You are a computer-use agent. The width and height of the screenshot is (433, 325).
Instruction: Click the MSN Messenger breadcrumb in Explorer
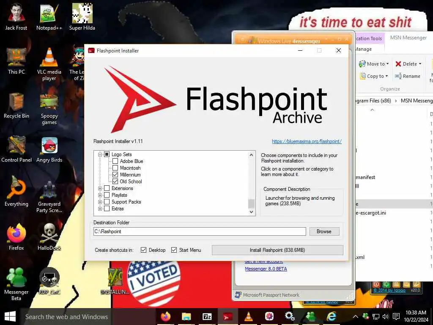[417, 101]
